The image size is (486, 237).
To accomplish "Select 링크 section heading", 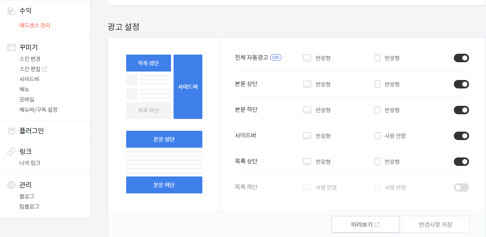I will (x=25, y=152).
